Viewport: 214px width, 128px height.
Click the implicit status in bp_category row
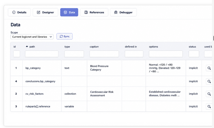coord(193,68)
